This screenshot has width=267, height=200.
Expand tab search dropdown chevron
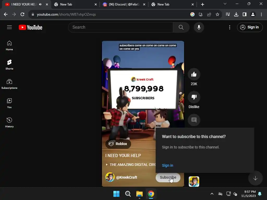coord(225,4)
